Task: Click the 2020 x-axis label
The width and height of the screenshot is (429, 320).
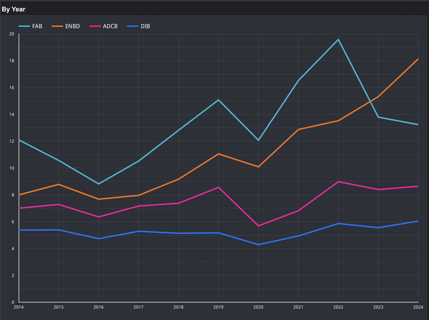Action: point(258,307)
